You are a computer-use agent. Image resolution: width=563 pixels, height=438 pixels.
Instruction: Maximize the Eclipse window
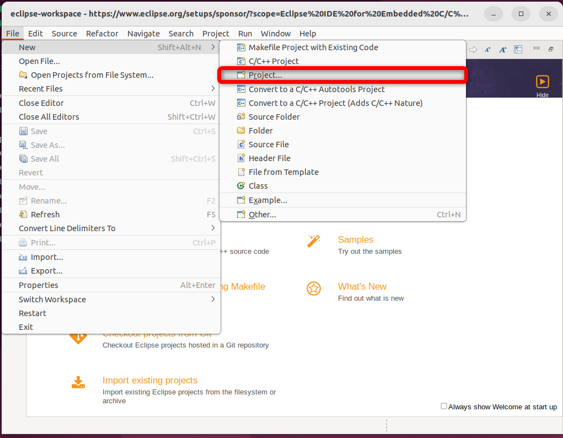click(521, 14)
